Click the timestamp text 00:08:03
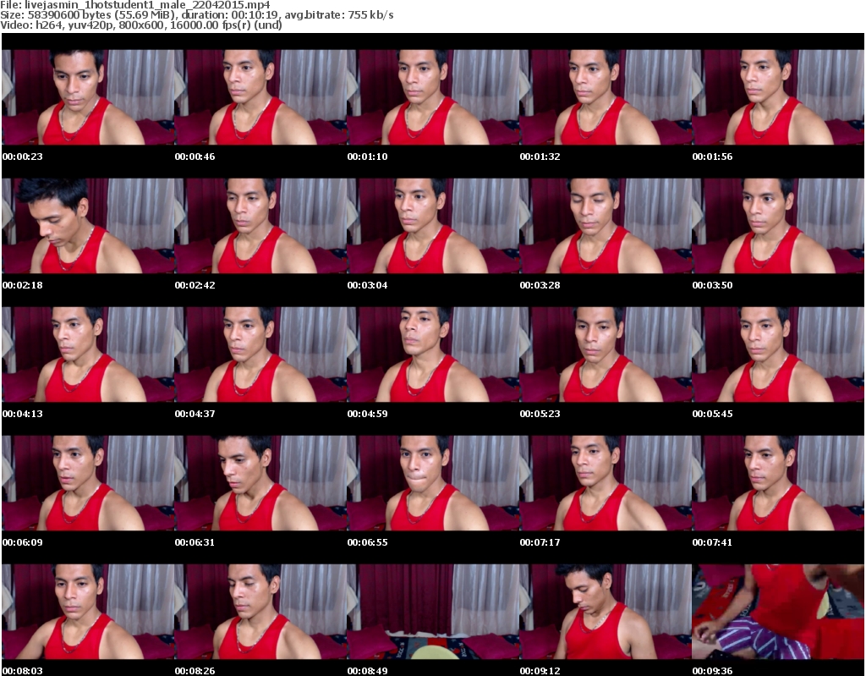 [x=23, y=670]
